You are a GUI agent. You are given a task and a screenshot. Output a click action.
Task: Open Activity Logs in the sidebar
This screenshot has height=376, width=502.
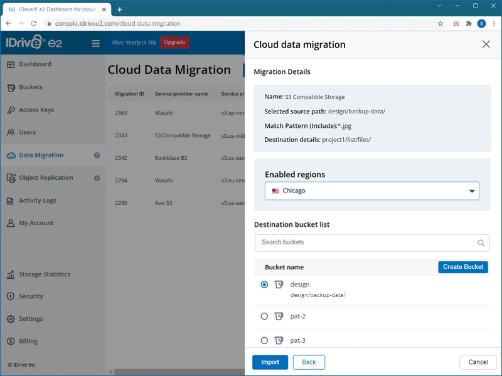(37, 201)
